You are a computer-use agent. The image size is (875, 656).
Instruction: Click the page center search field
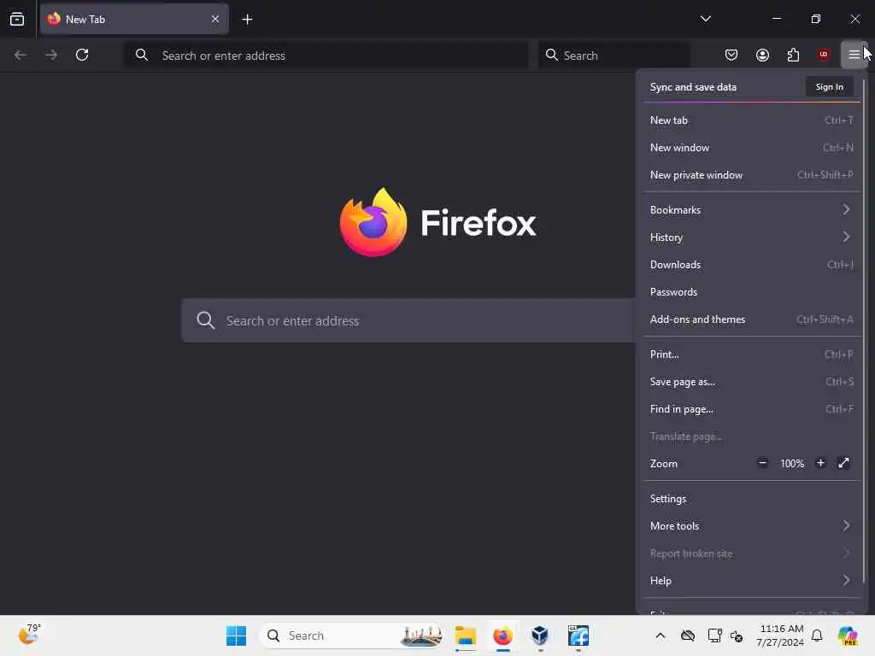pos(408,321)
